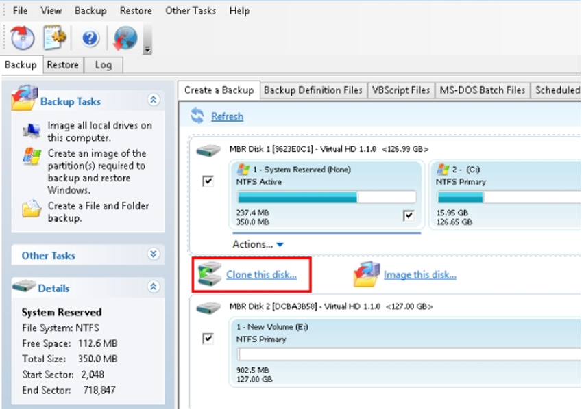Expand the Other Tasks panel
Image resolution: width=584 pixels, height=409 pixels.
click(154, 254)
